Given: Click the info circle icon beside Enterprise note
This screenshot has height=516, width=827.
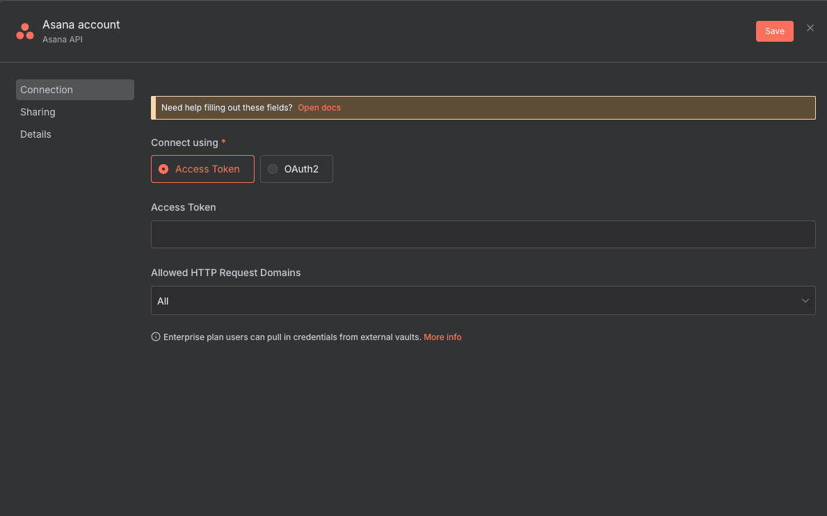Looking at the screenshot, I should click(x=155, y=337).
